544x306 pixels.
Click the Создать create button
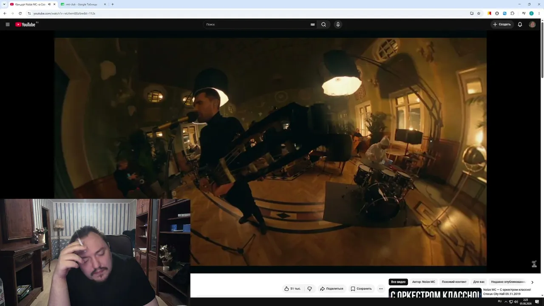click(501, 25)
